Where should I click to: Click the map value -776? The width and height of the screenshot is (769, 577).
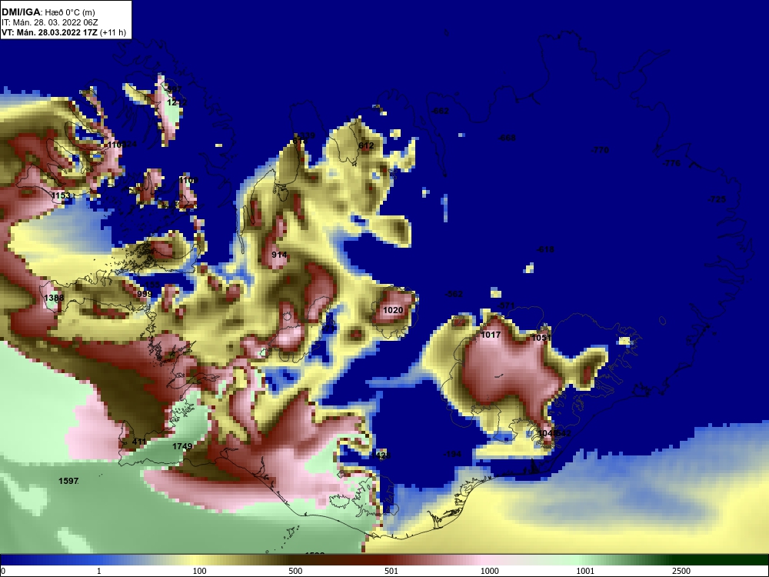(671, 163)
